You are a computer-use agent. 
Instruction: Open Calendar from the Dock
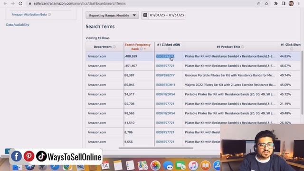[x=105, y=165]
